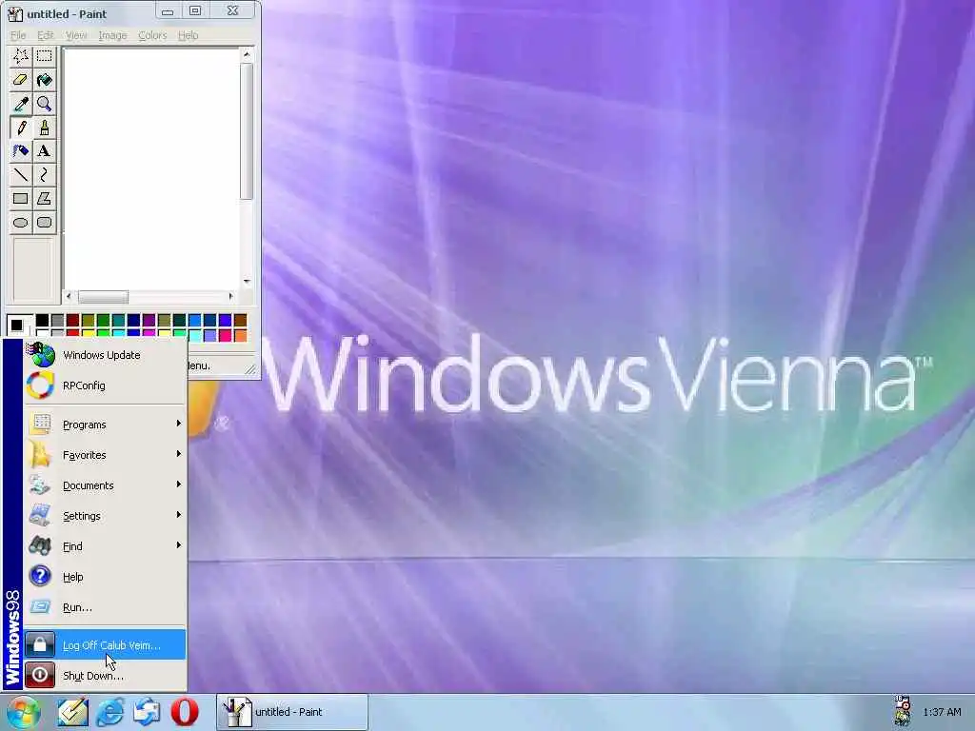This screenshot has width=975, height=731.
Task: Activate the Airbrush tool
Action: tap(21, 151)
